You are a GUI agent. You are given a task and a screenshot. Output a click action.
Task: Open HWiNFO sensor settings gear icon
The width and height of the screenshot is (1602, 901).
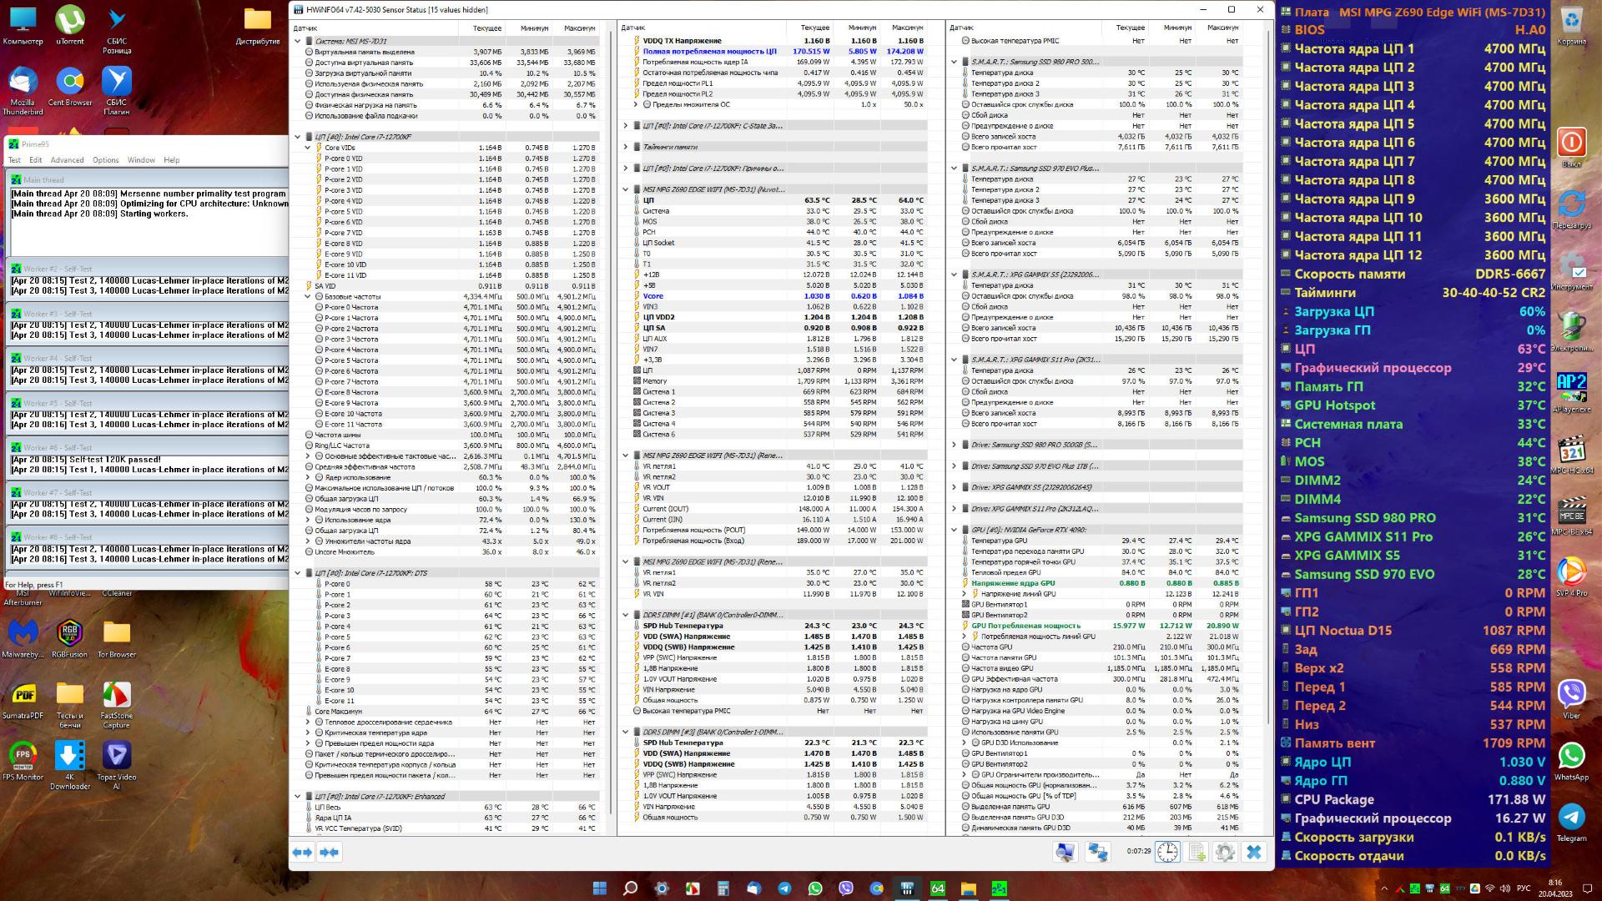(1225, 852)
